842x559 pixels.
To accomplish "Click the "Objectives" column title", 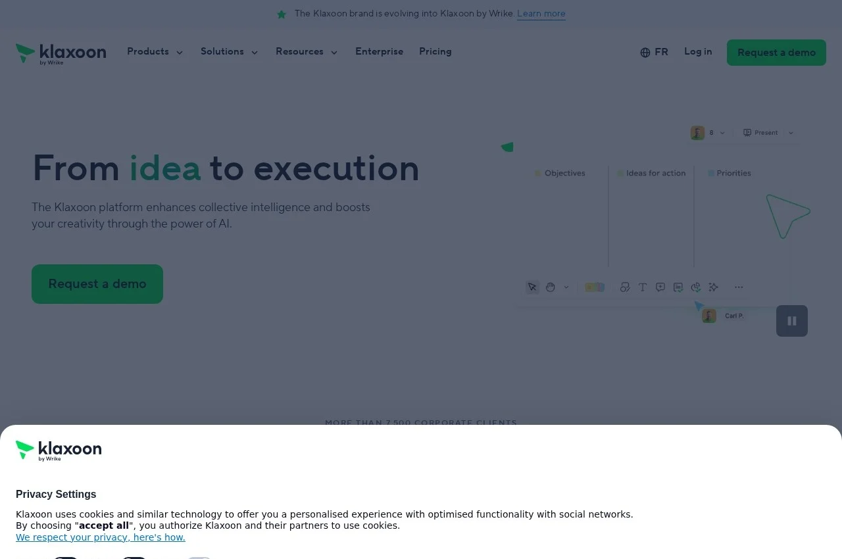I will click(x=565, y=174).
